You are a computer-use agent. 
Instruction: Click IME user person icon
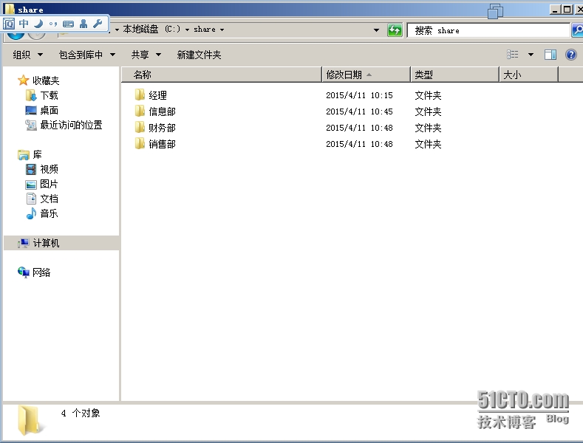[83, 24]
